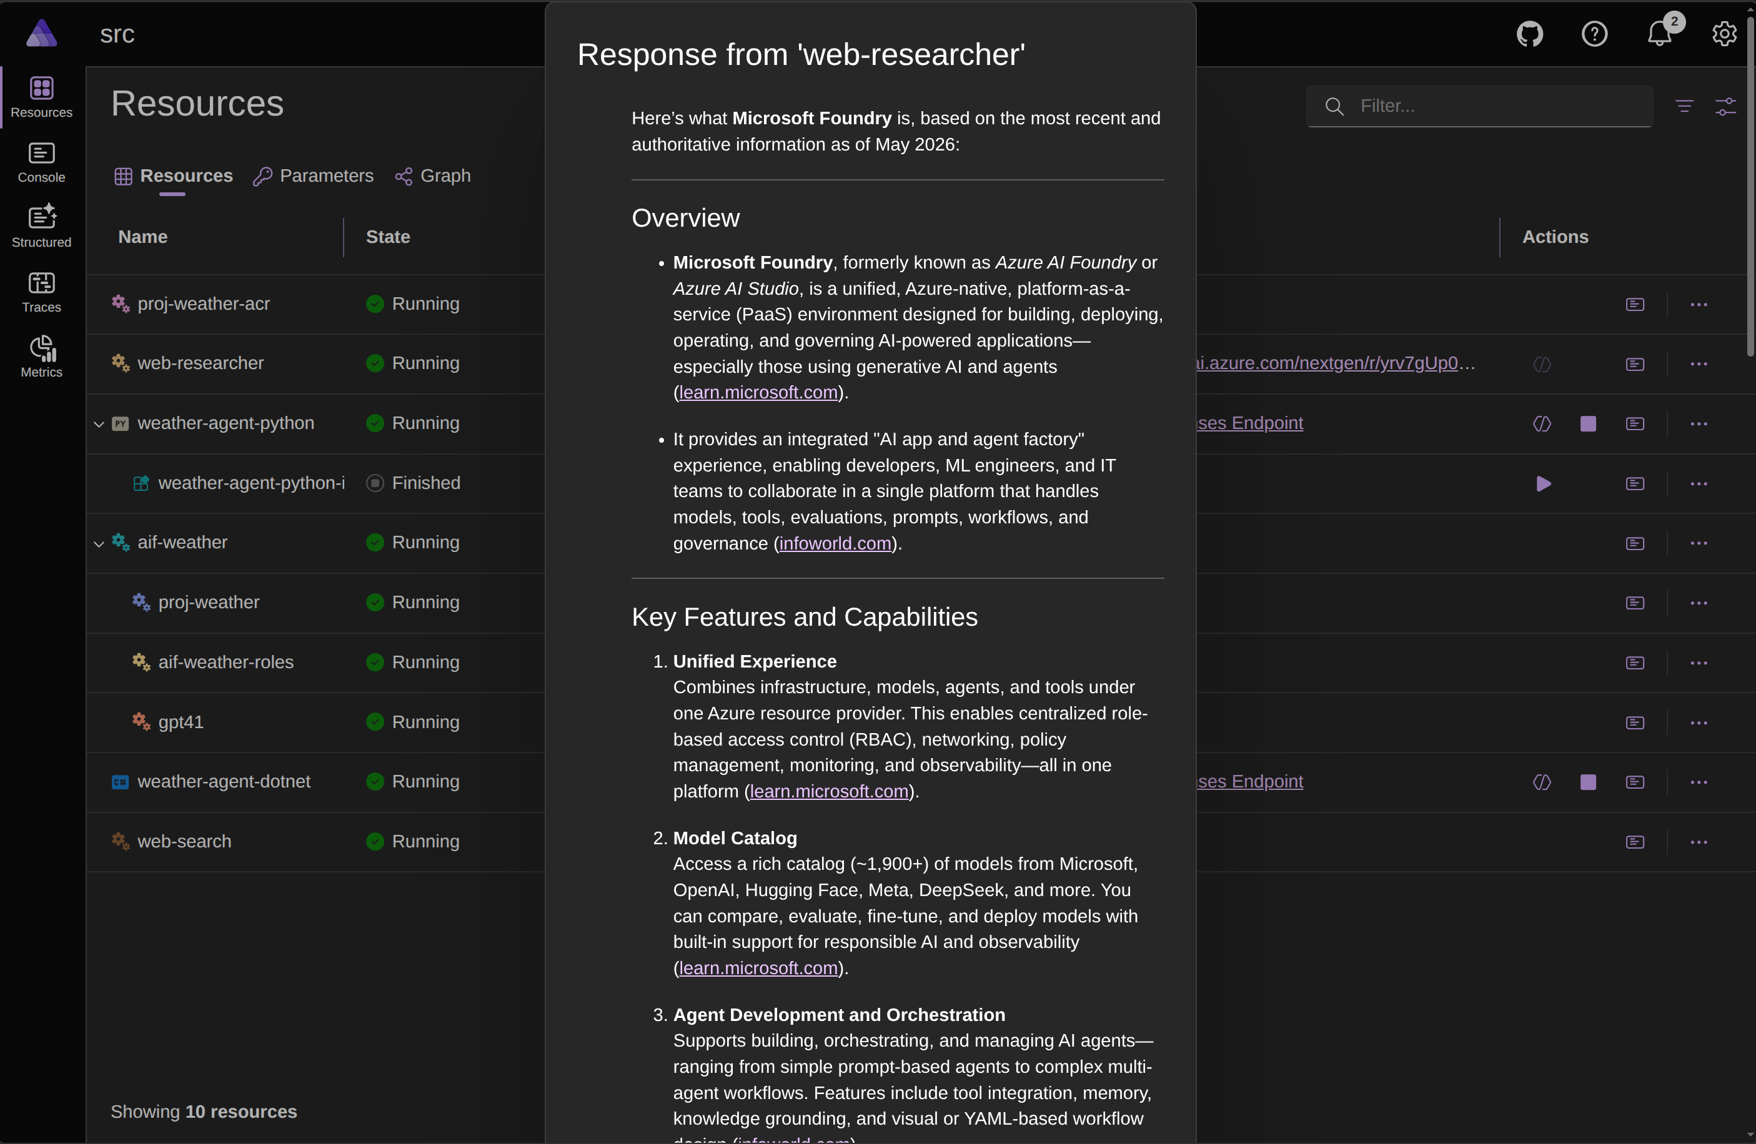Select the web-search resource name
1756x1144 pixels.
(184, 842)
